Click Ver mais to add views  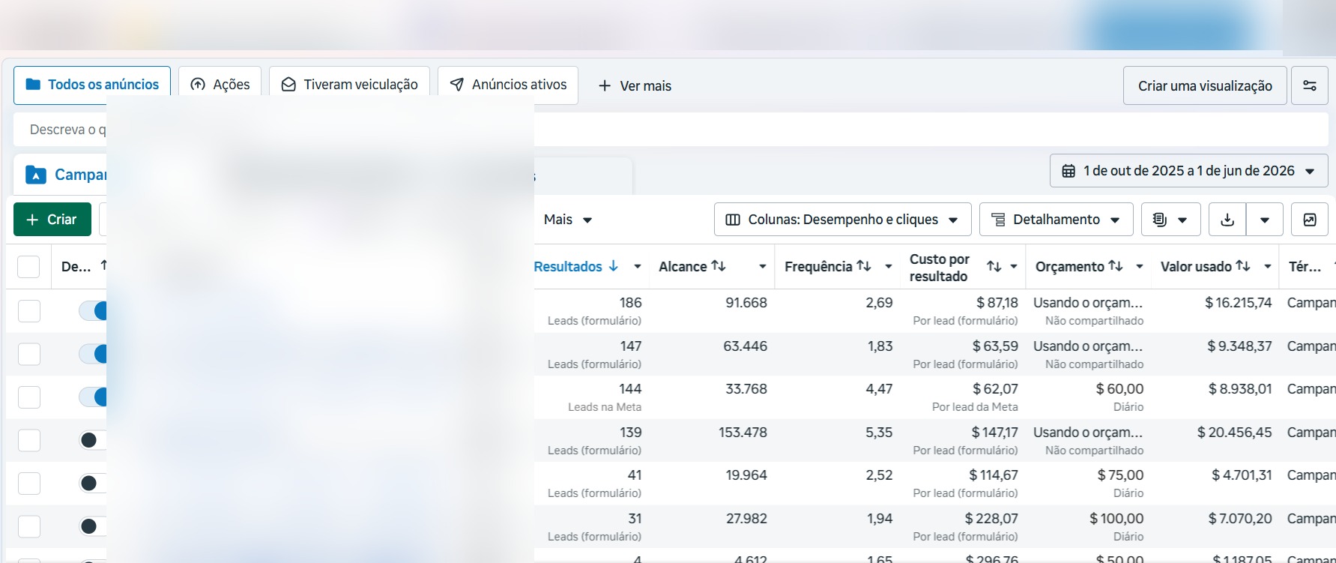tap(635, 86)
